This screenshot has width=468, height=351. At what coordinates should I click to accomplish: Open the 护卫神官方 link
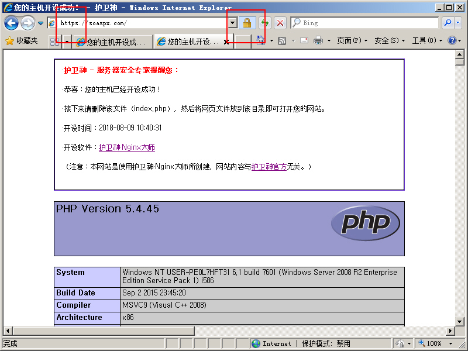point(269,167)
